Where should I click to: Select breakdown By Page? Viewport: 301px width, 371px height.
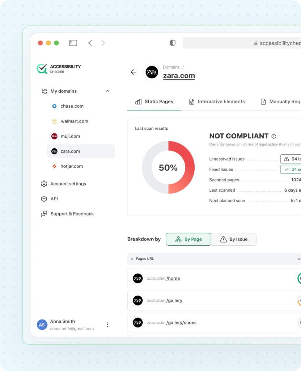[188, 239]
